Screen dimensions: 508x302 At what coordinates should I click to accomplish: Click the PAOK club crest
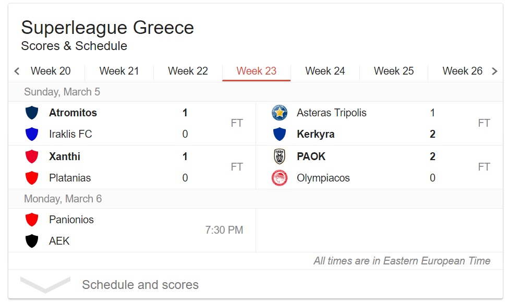[279, 156]
